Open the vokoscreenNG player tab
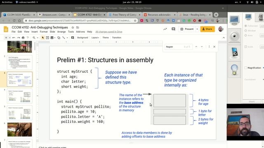This screenshot has height=148, width=264. coord(234,52)
